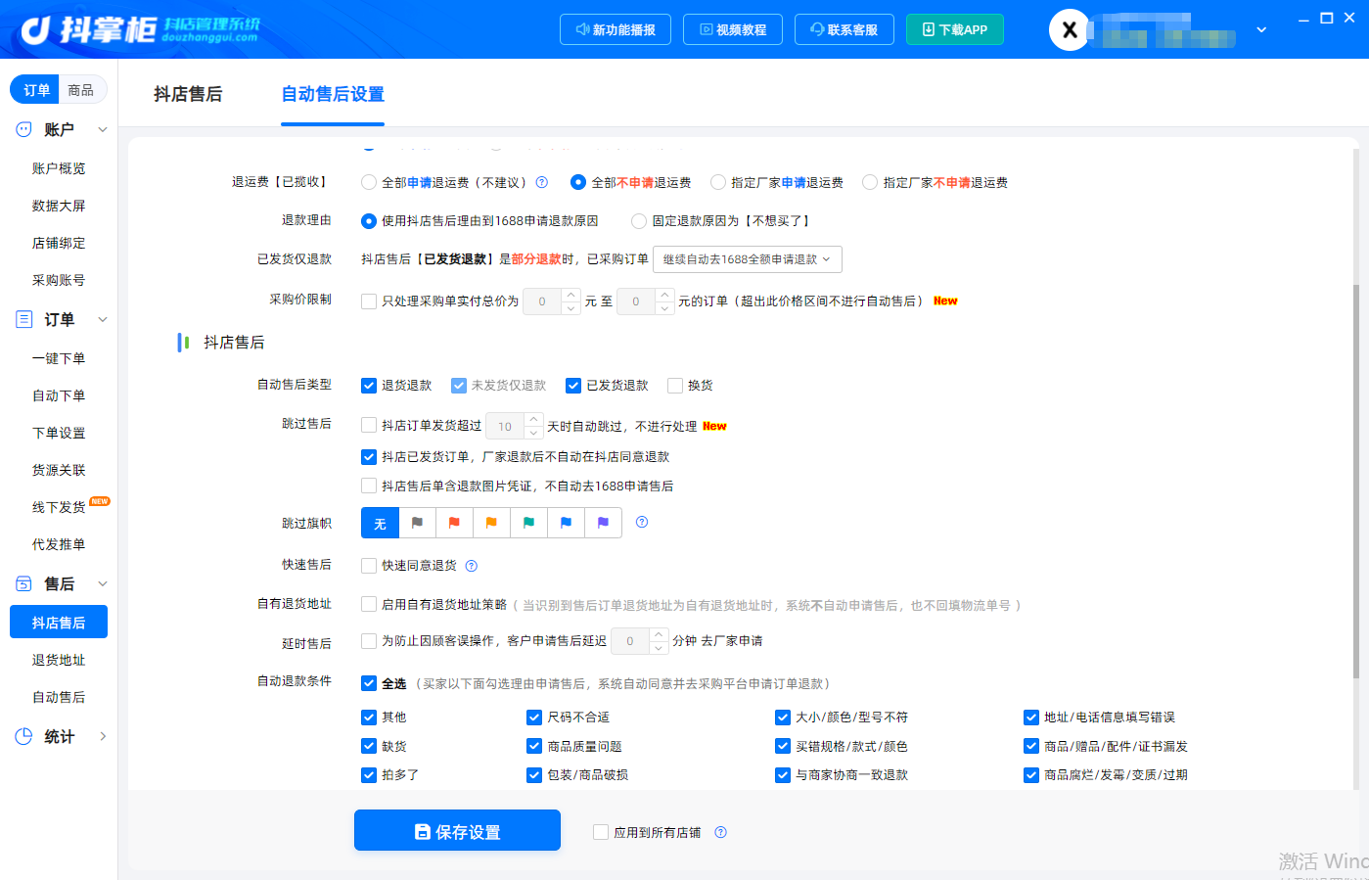Open dropdown 继续自动去1688全额申请退款
This screenshot has width=1369, height=880.
pyautogui.click(x=748, y=259)
